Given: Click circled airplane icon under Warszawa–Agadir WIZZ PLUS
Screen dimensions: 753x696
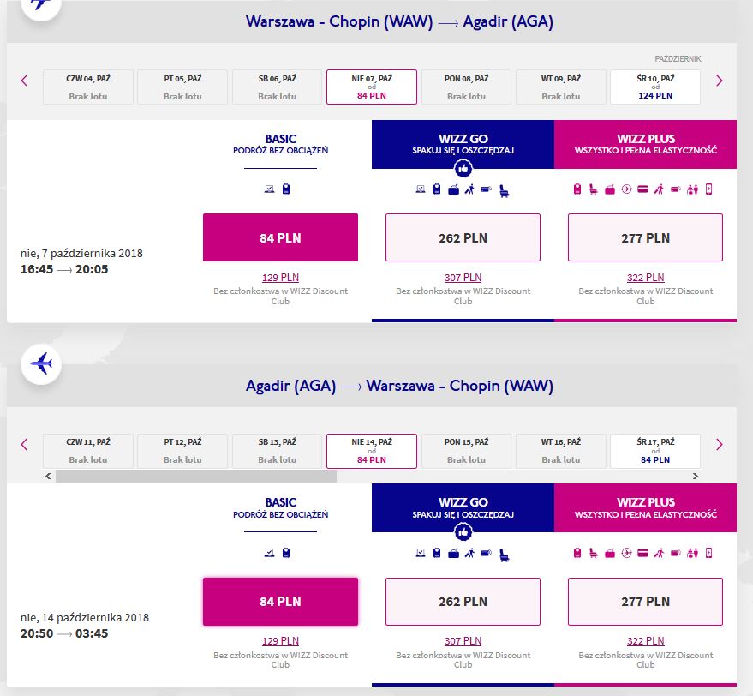Looking at the screenshot, I should (x=626, y=189).
